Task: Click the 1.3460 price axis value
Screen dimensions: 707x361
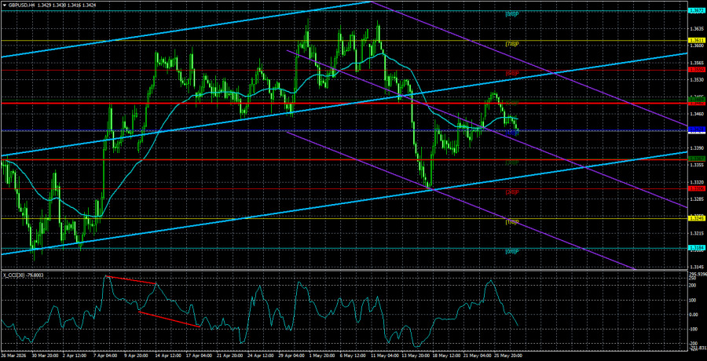Action: (697, 114)
